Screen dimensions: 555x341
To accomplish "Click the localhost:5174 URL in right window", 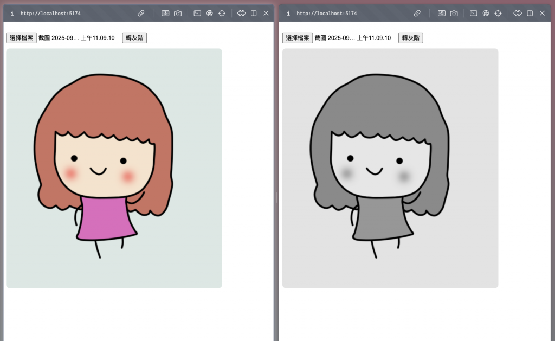I will coord(327,14).
